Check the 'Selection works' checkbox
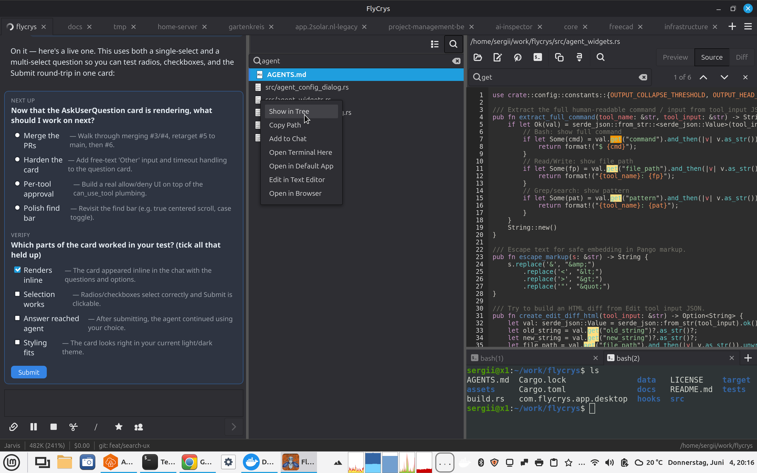The width and height of the screenshot is (757, 473). pyautogui.click(x=18, y=294)
